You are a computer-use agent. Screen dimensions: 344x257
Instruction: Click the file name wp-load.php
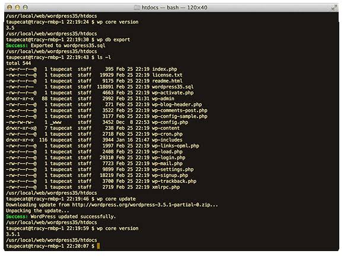click(167, 152)
